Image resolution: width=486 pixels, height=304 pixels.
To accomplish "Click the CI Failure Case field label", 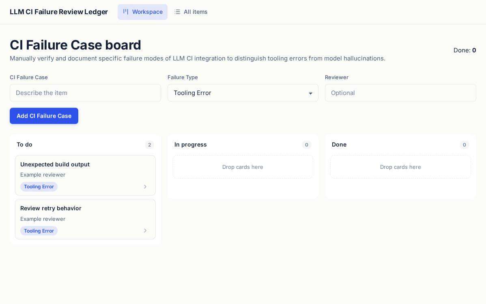I will 29,77.
